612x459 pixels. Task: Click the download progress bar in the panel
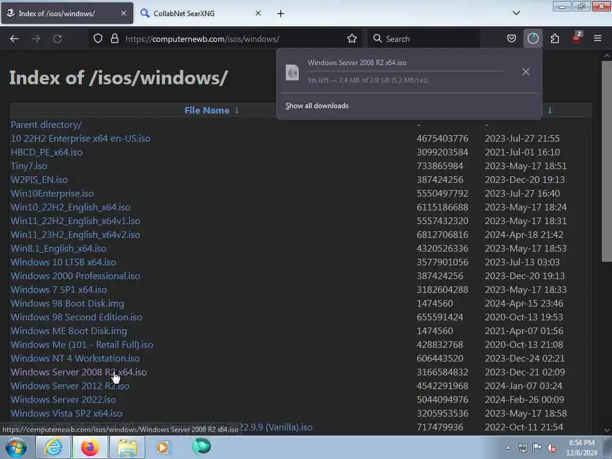pyautogui.click(x=405, y=71)
